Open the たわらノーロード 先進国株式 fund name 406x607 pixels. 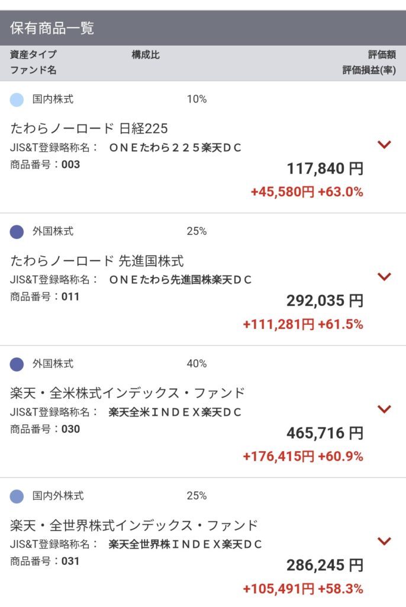(x=97, y=261)
